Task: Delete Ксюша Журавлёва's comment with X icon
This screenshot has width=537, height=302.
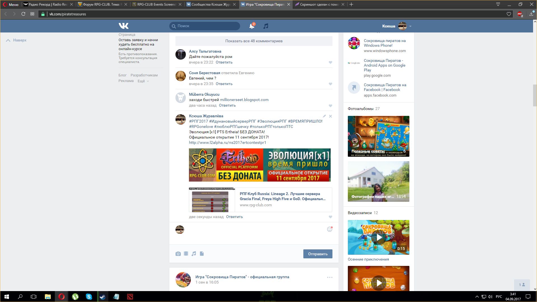Action: 330,116
